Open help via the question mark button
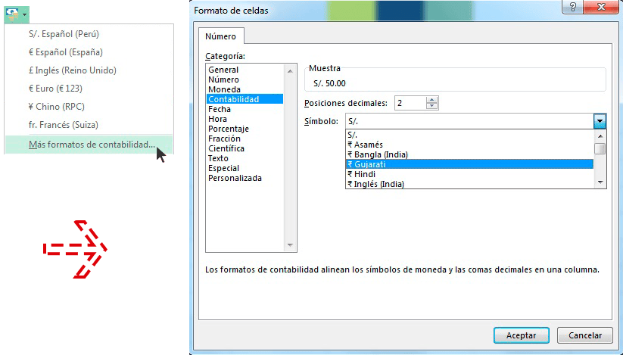The height and width of the screenshot is (355, 623). tap(573, 7)
